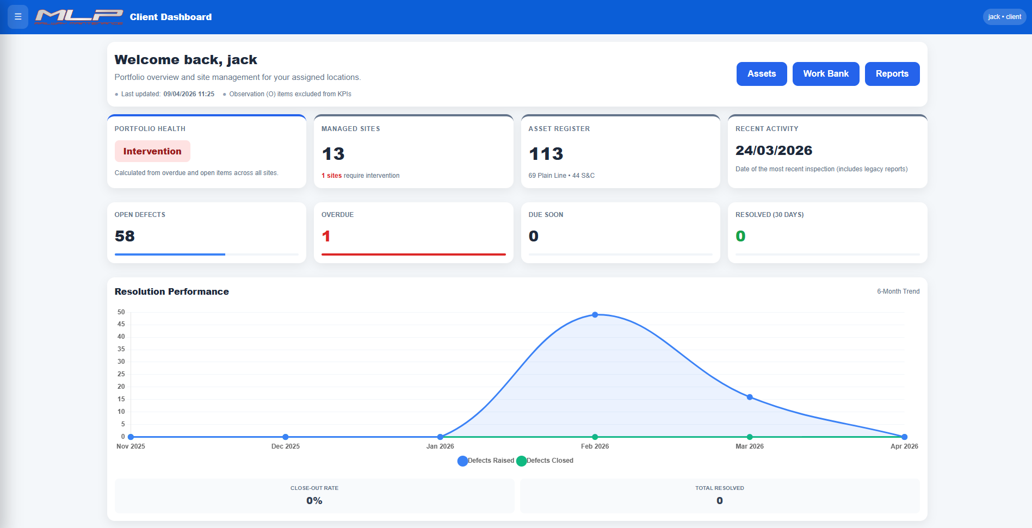
Task: Expand the Recent Activity card
Action: 827,151
